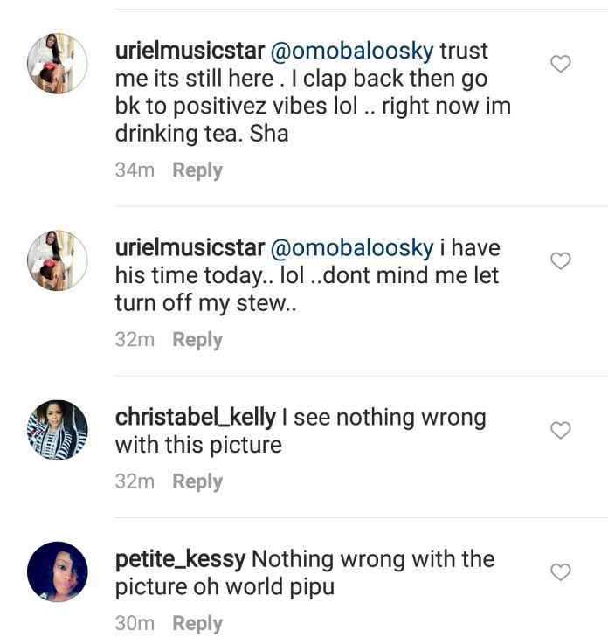Tap urielmusicstar's avatar beside the "stew" comment
This screenshot has height=644, width=608.
pos(58,260)
